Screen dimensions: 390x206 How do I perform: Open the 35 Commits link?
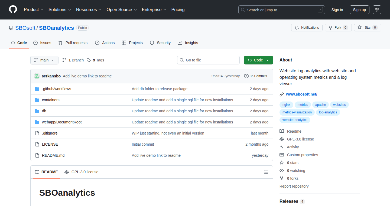pos(256,76)
